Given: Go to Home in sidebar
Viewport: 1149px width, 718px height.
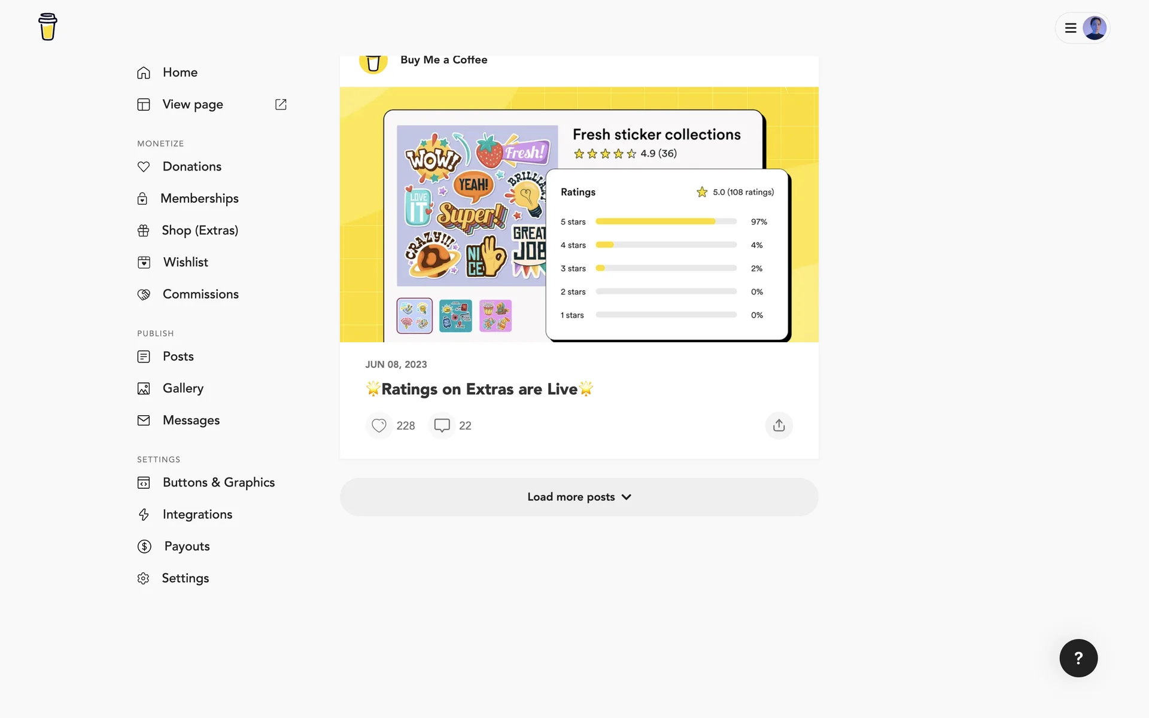Looking at the screenshot, I should [180, 72].
